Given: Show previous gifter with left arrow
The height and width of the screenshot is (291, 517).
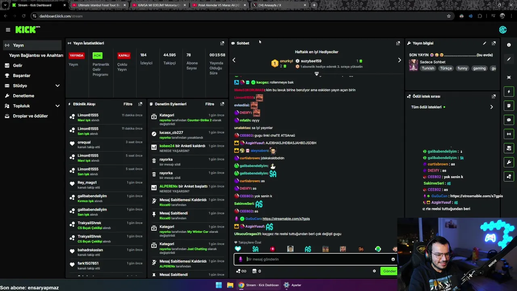Looking at the screenshot, I should (x=233, y=60).
